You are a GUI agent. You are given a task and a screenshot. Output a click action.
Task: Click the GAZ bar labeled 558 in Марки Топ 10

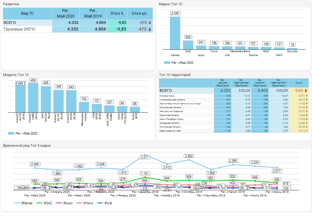pyautogui.click(x=188, y=45)
